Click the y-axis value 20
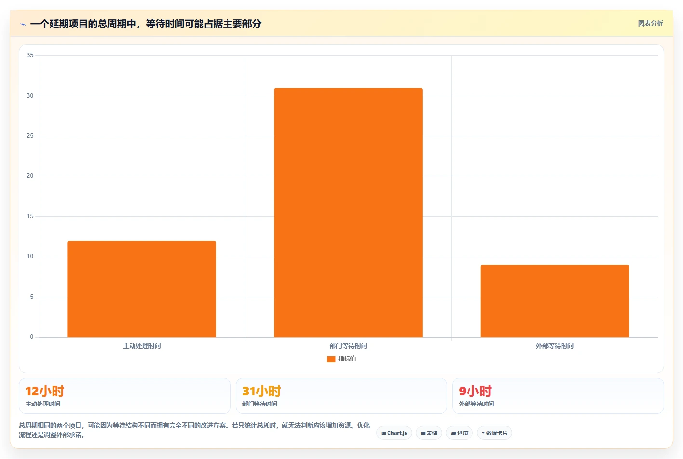 tap(30, 176)
